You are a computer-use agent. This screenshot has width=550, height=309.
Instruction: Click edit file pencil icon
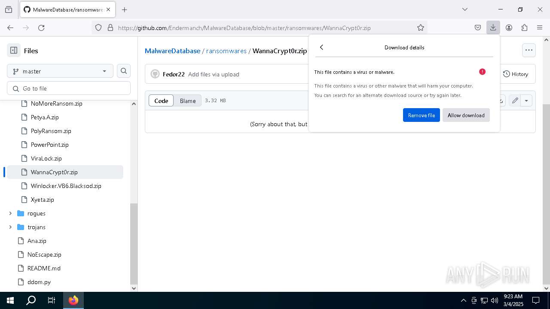(x=515, y=100)
